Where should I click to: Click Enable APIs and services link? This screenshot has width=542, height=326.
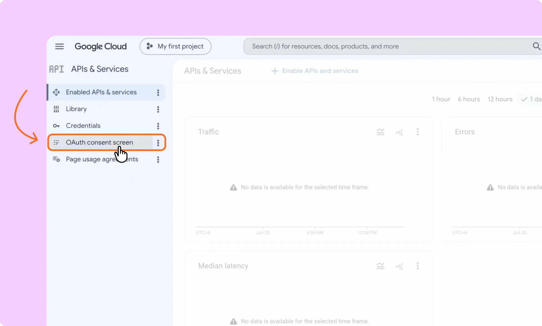(315, 71)
